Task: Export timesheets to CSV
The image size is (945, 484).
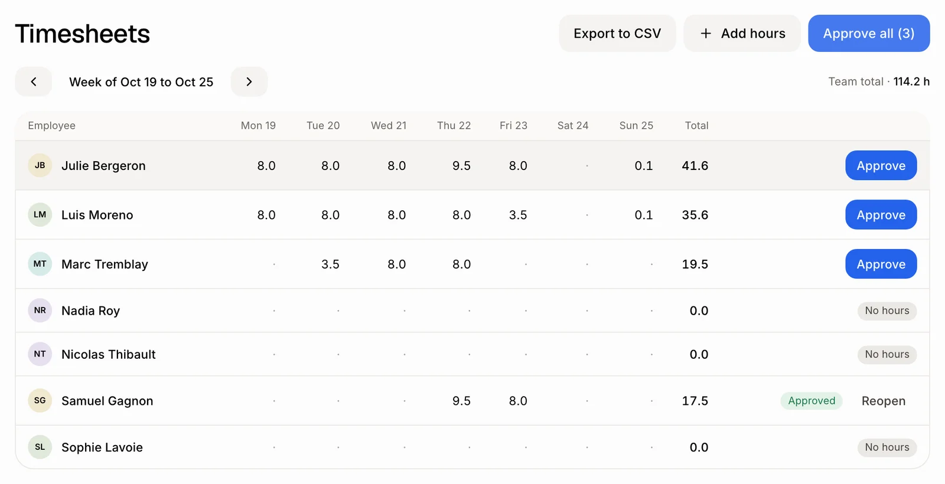Action: [617, 34]
